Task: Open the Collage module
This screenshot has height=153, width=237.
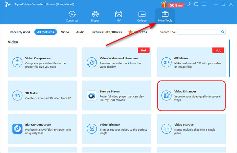Action: (x=142, y=17)
